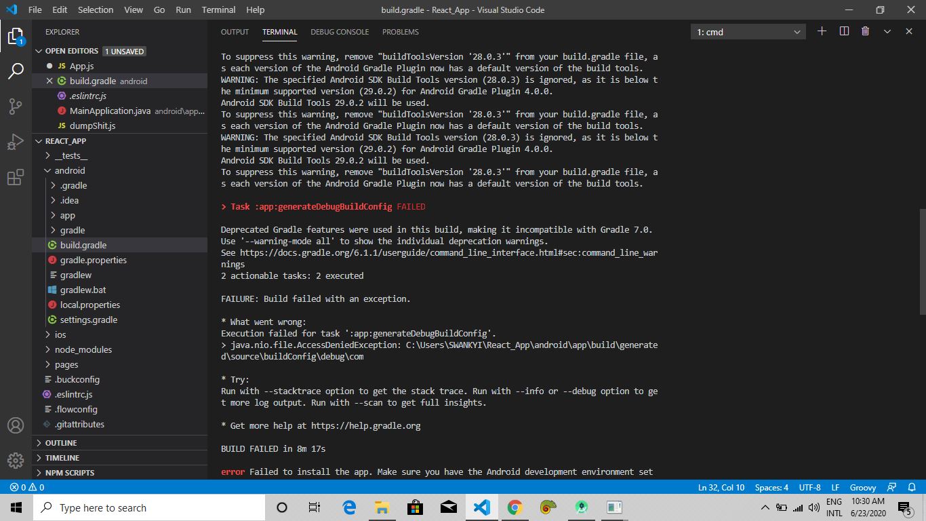
Task: Open gradle.properties file in explorer
Action: coord(119,260)
